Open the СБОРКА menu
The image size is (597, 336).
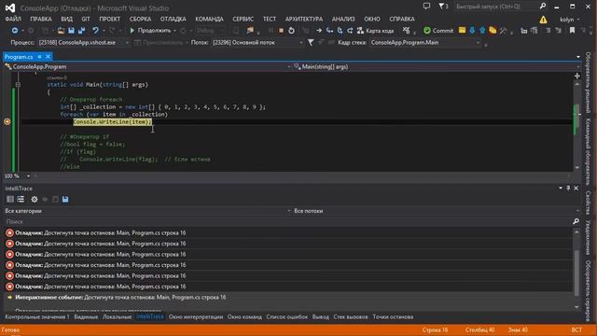pyautogui.click(x=140, y=19)
